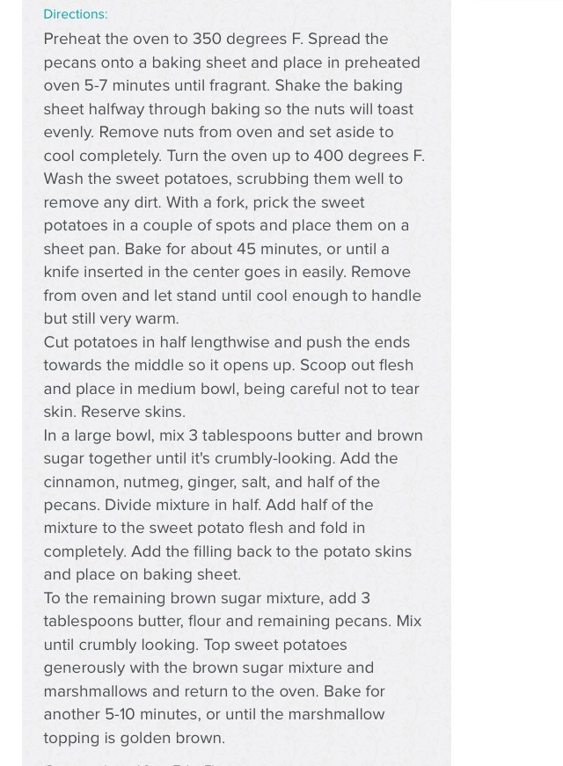This screenshot has height=766, width=563.
Task: Click the line 'but still very warm.'
Action: click(111, 318)
